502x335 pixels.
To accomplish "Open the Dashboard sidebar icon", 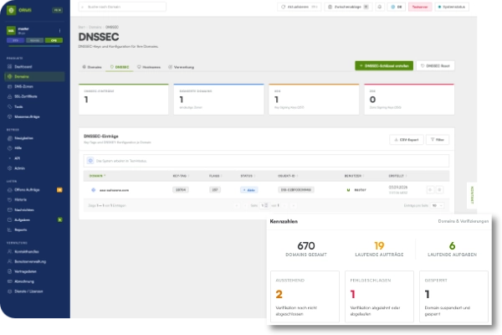I will [x=9, y=67].
